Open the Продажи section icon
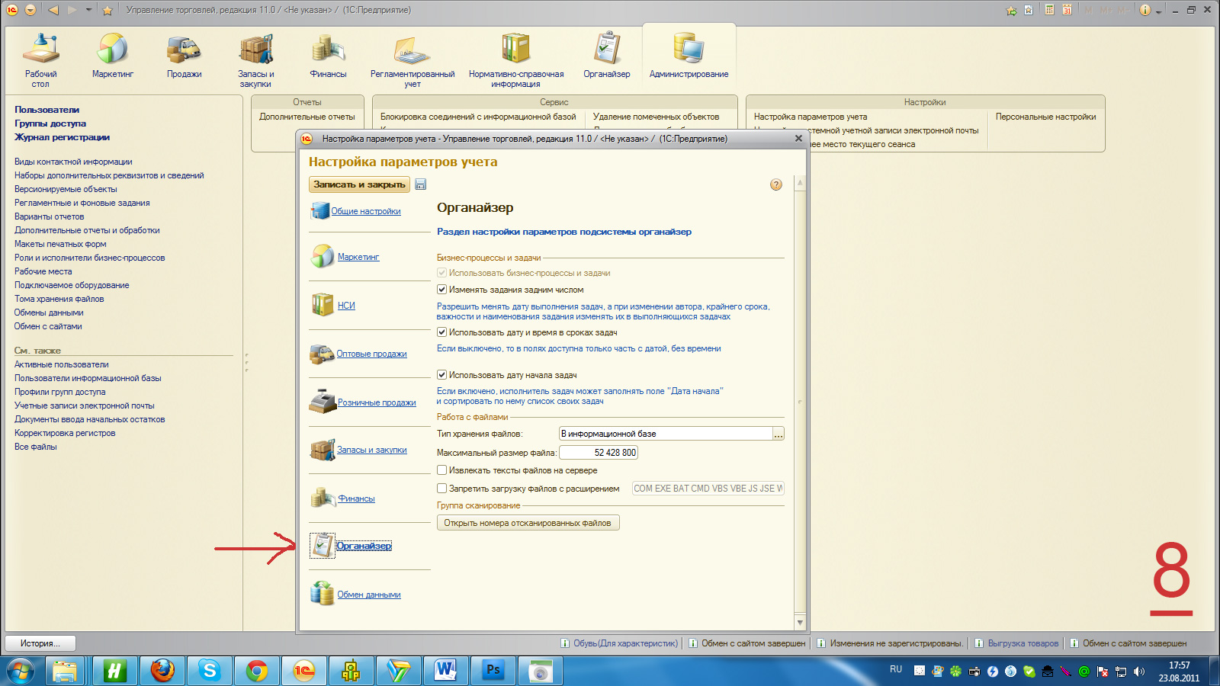 (184, 49)
